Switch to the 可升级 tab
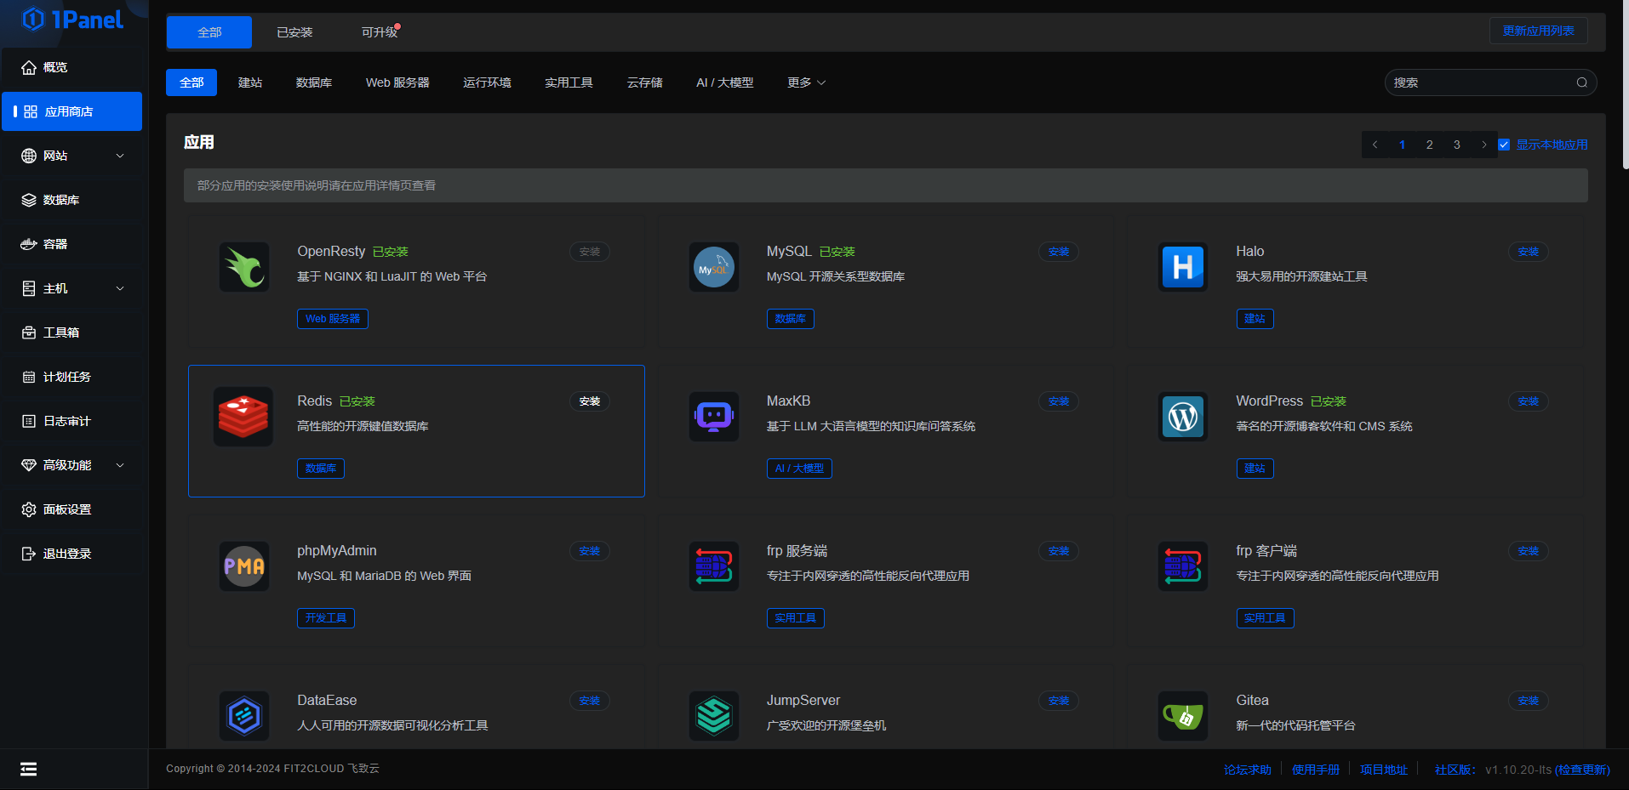 380,32
